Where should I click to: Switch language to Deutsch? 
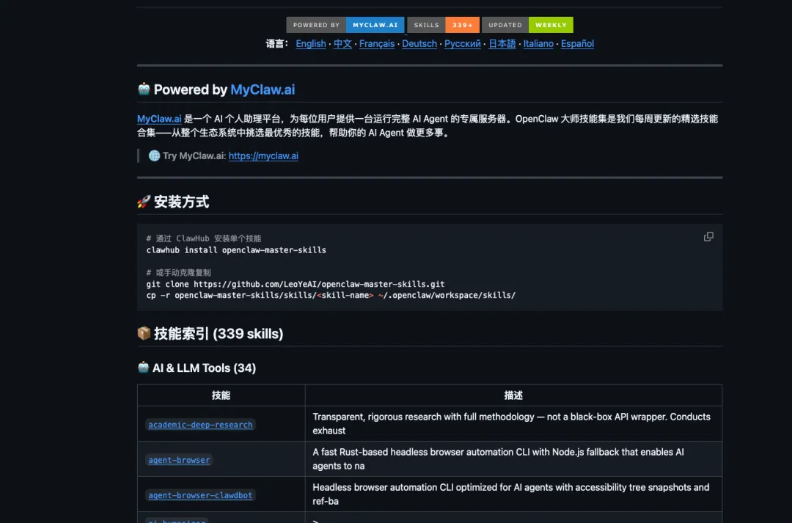[x=419, y=43]
